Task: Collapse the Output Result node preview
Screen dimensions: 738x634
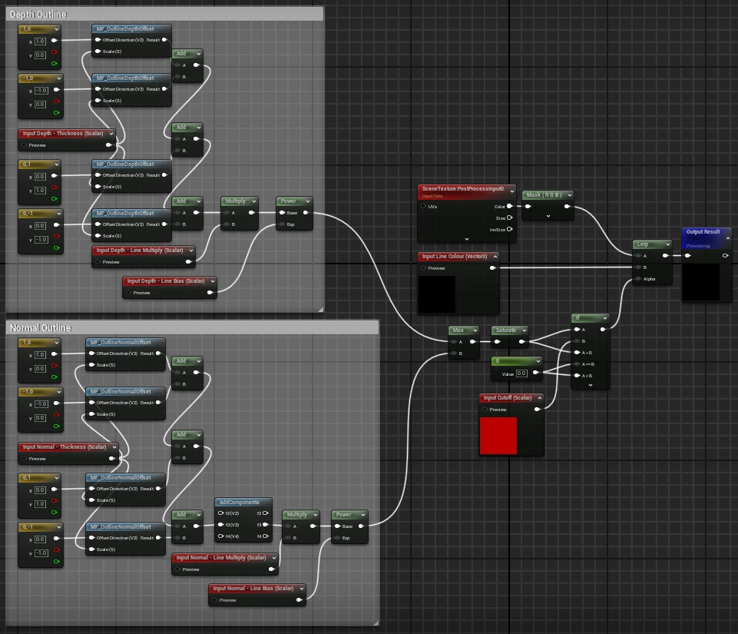Action: 728,238
